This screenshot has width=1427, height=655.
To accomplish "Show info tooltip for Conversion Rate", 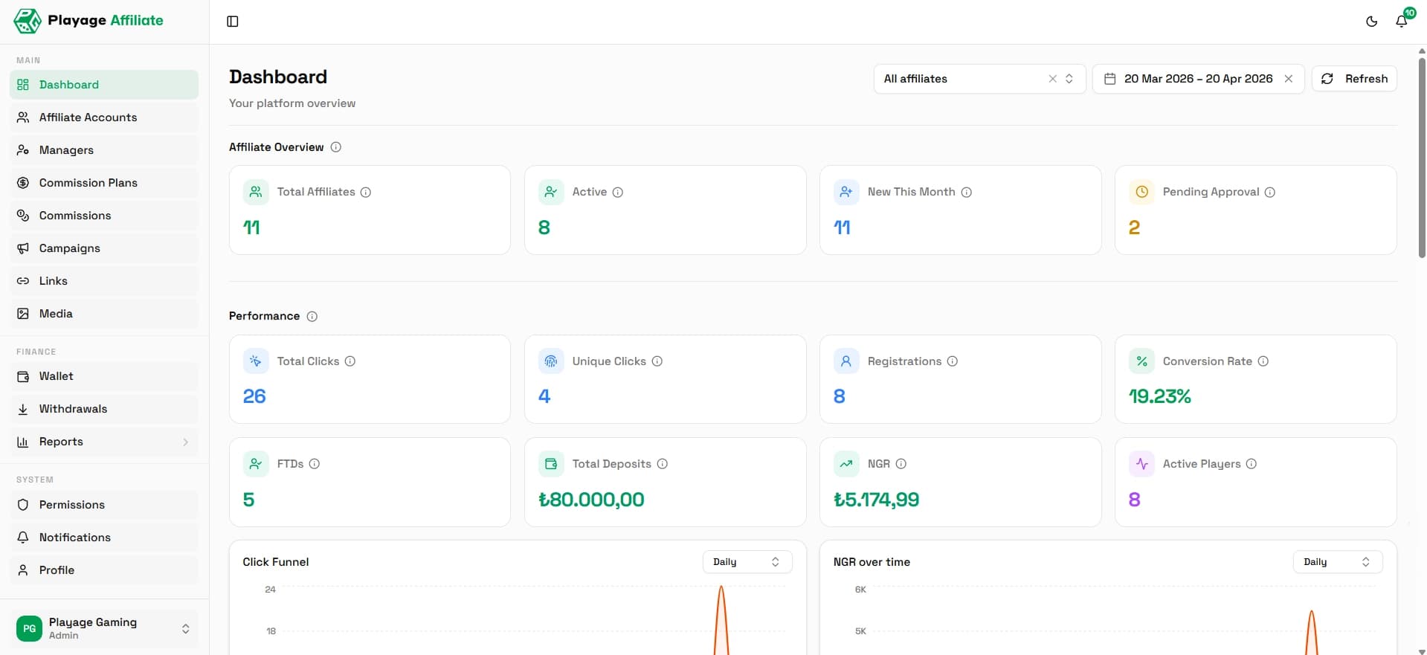I will [x=1263, y=361].
